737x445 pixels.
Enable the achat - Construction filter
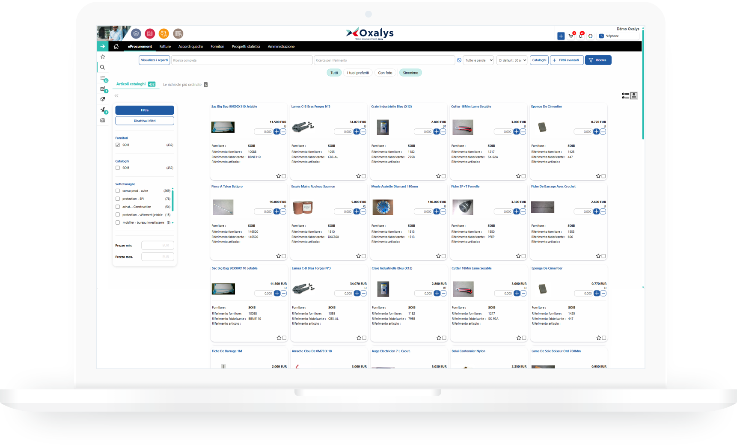(118, 207)
